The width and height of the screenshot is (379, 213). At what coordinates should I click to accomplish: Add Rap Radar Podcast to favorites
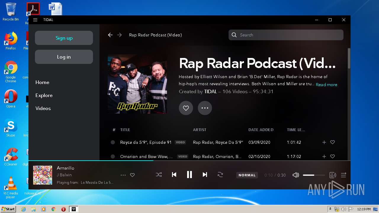click(x=186, y=108)
